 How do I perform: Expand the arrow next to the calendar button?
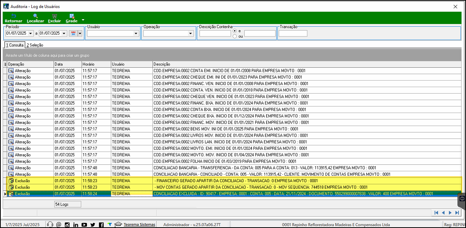tap(80, 33)
